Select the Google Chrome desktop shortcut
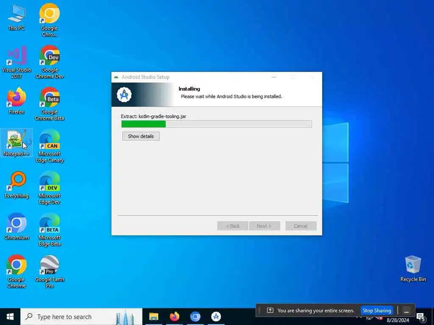This screenshot has width=434, height=325. tap(17, 272)
